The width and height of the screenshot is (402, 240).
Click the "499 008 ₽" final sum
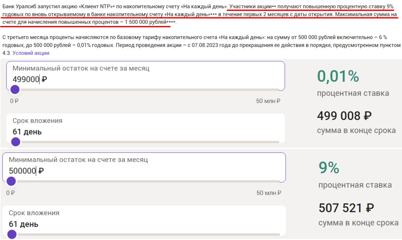pyautogui.click(x=344, y=116)
